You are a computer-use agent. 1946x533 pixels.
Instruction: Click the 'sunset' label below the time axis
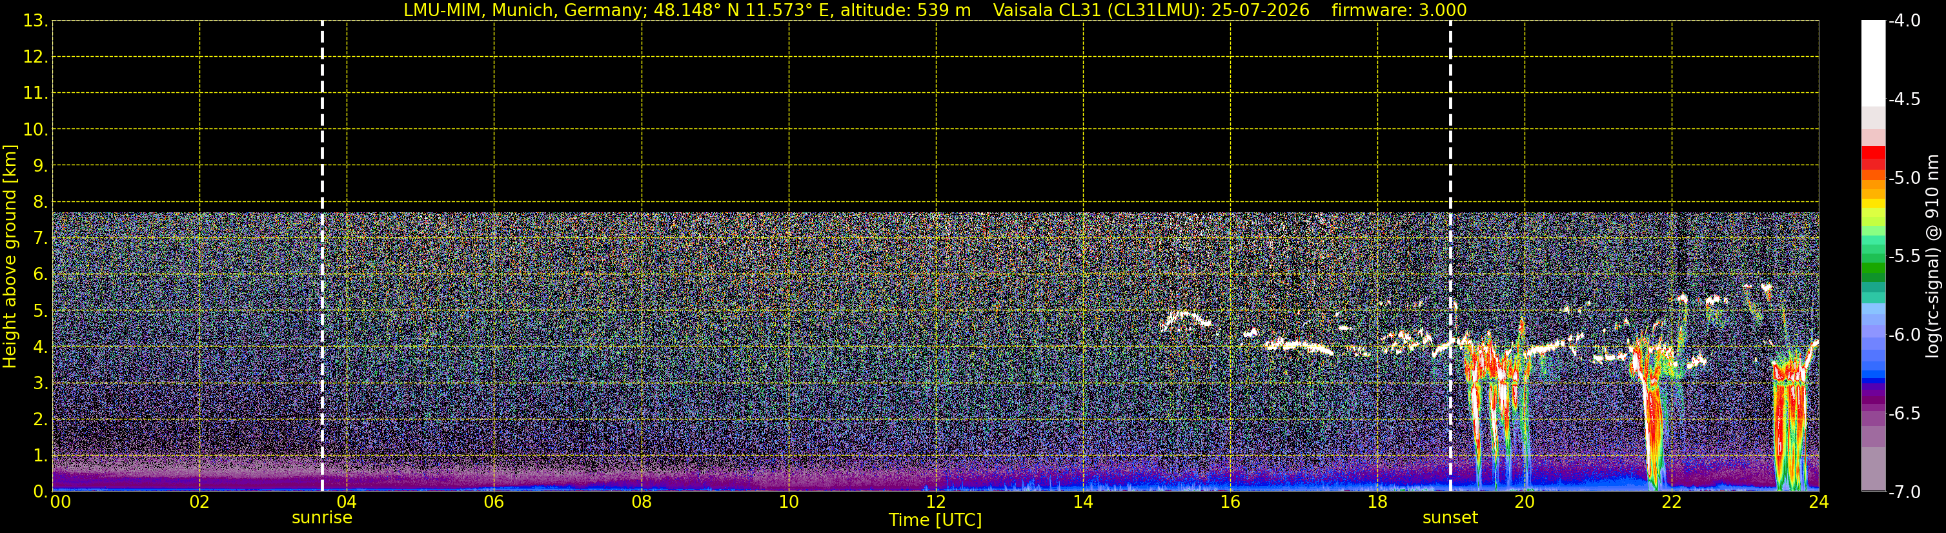point(1450,518)
